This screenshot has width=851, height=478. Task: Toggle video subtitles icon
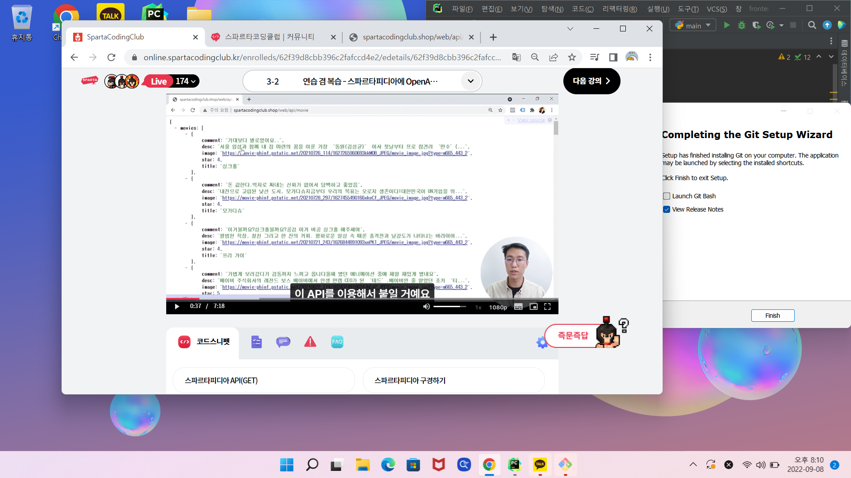click(518, 307)
